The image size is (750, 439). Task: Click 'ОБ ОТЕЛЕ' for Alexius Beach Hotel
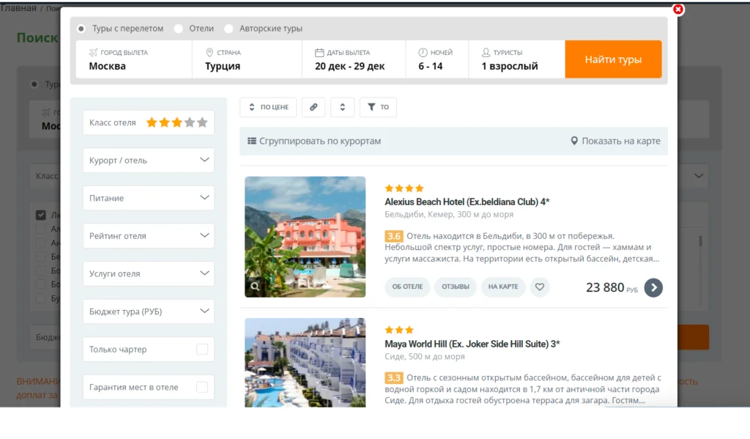click(407, 287)
